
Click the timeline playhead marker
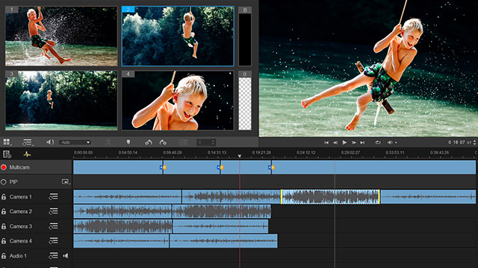[x=240, y=156]
